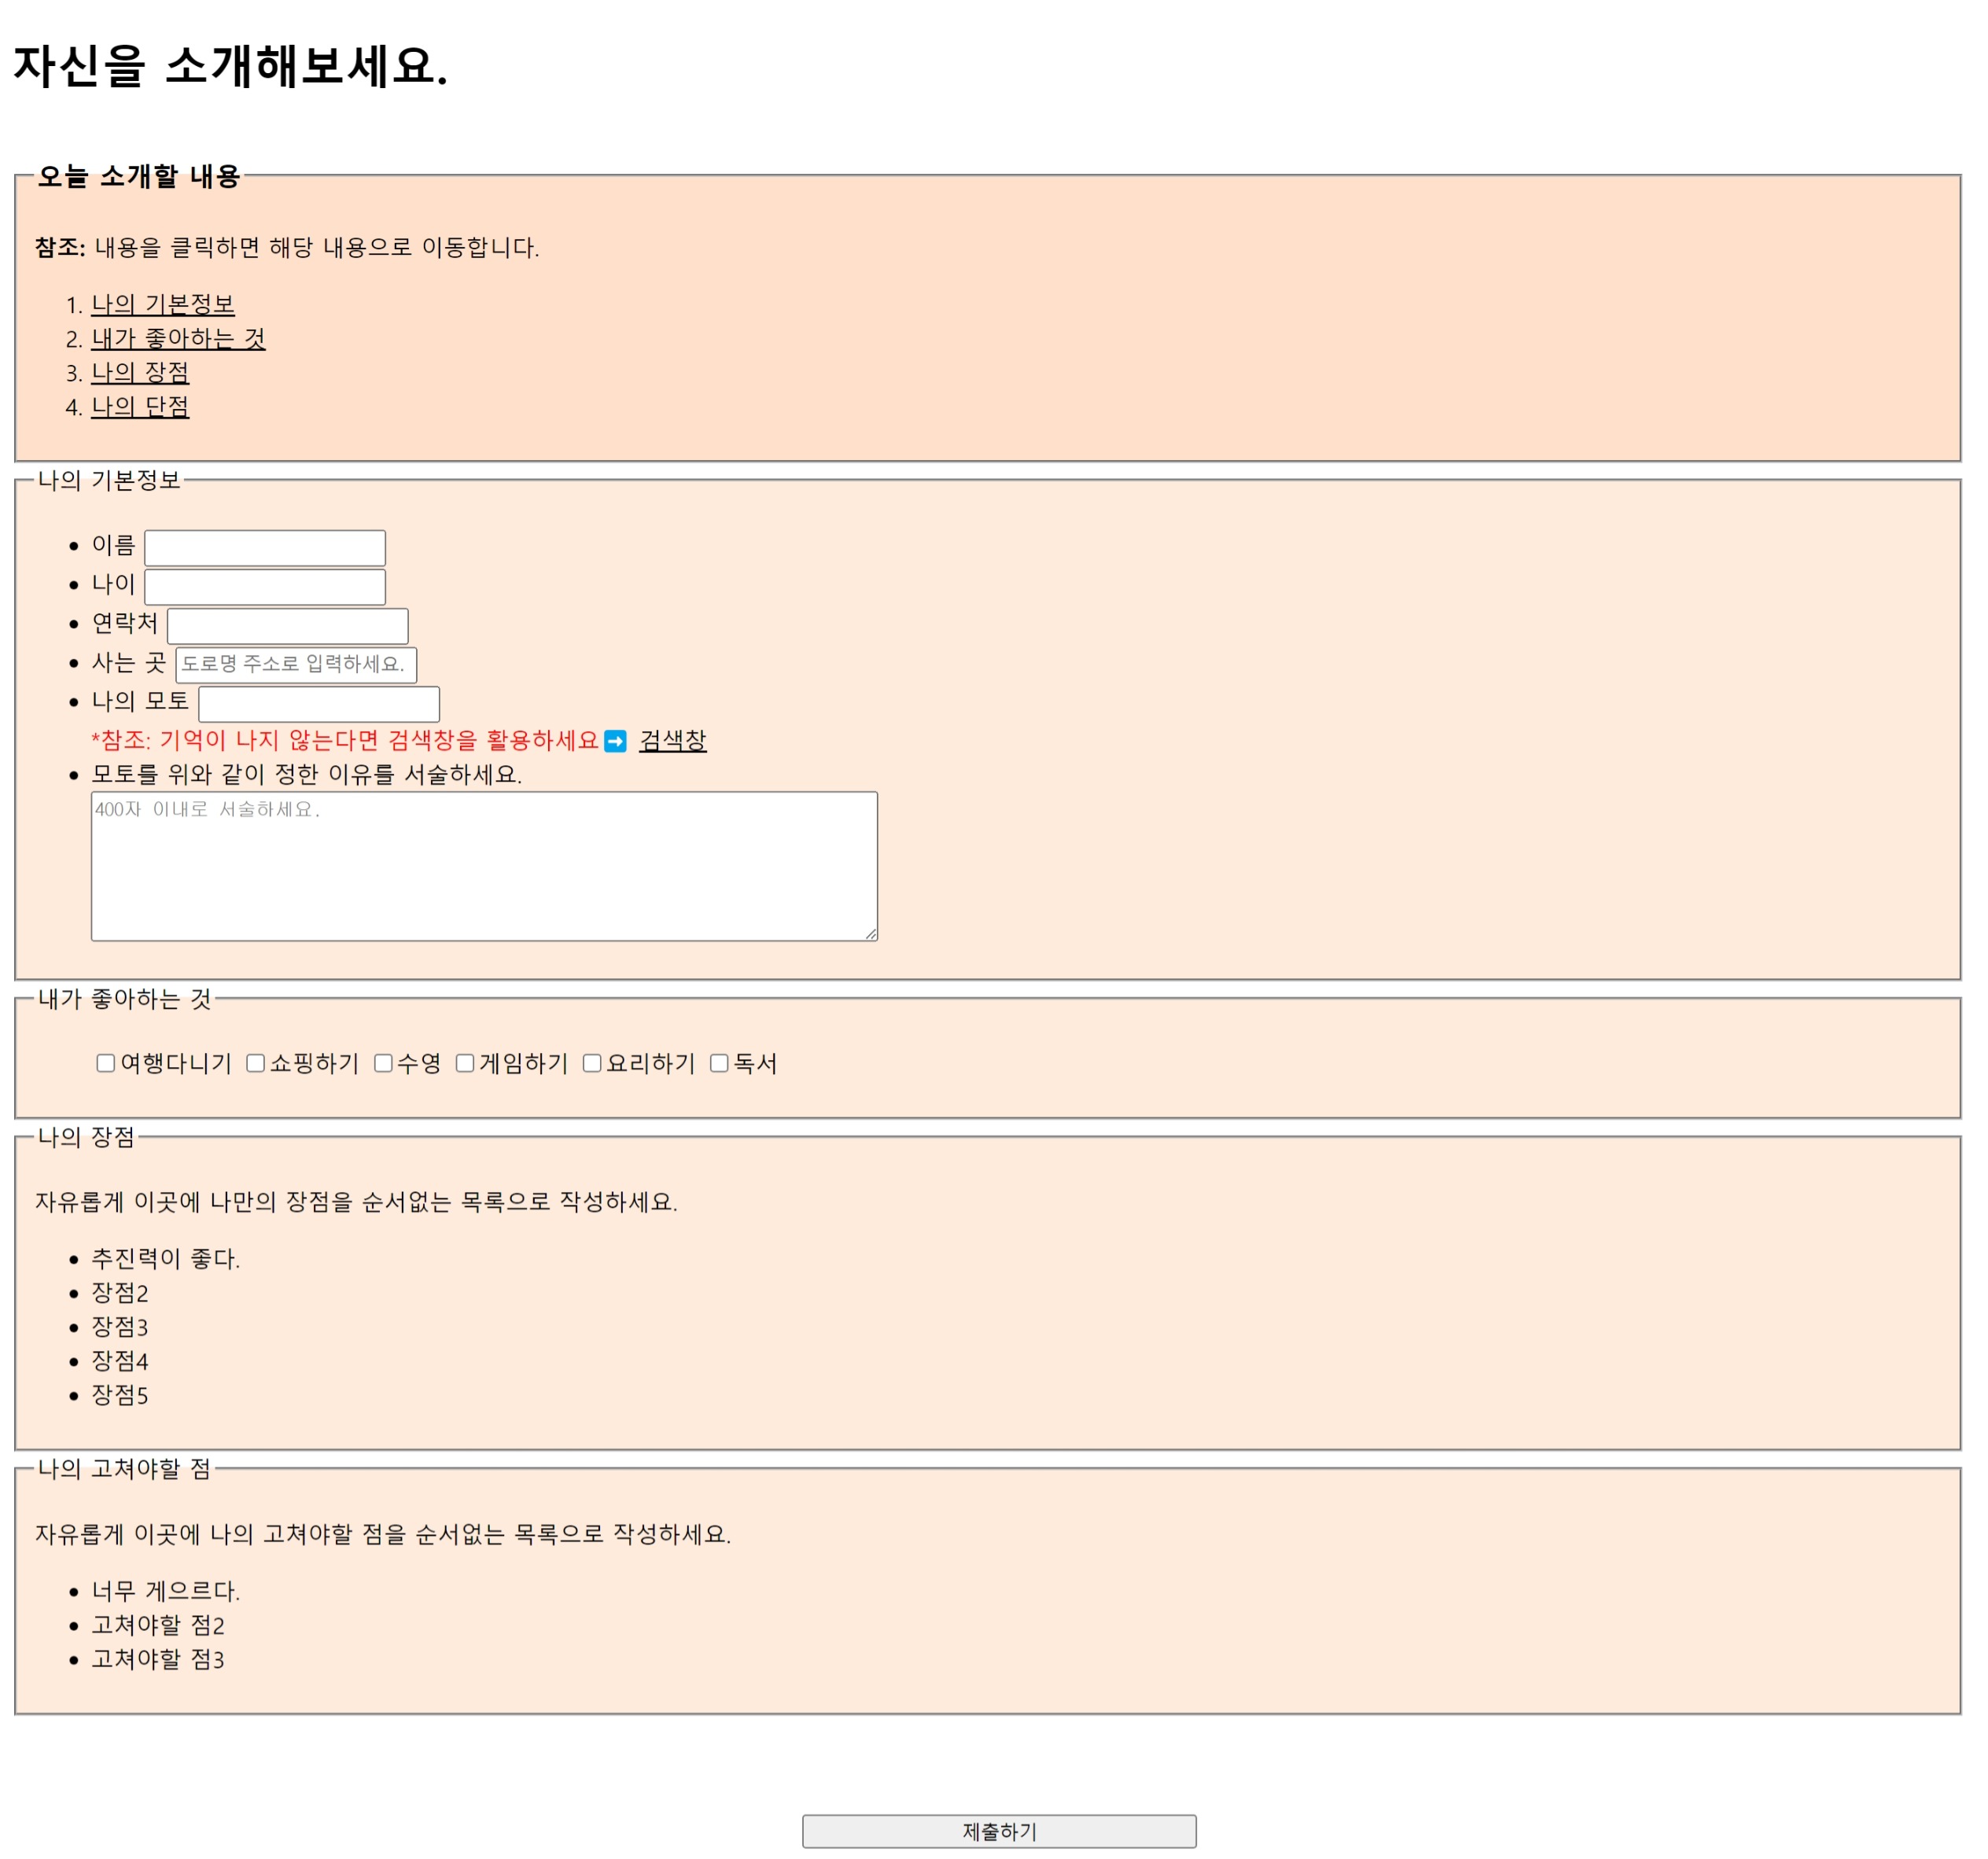Click the blue arrow icon beside 검색창
Image resolution: width=1988 pixels, height=1859 pixels.
(x=616, y=741)
